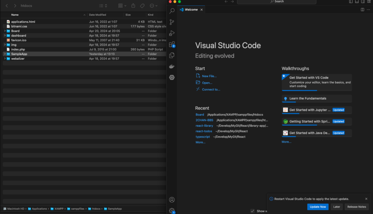This screenshot has width=373, height=214.
Task: Open the Spring Boot power icon view
Action: tap(172, 77)
